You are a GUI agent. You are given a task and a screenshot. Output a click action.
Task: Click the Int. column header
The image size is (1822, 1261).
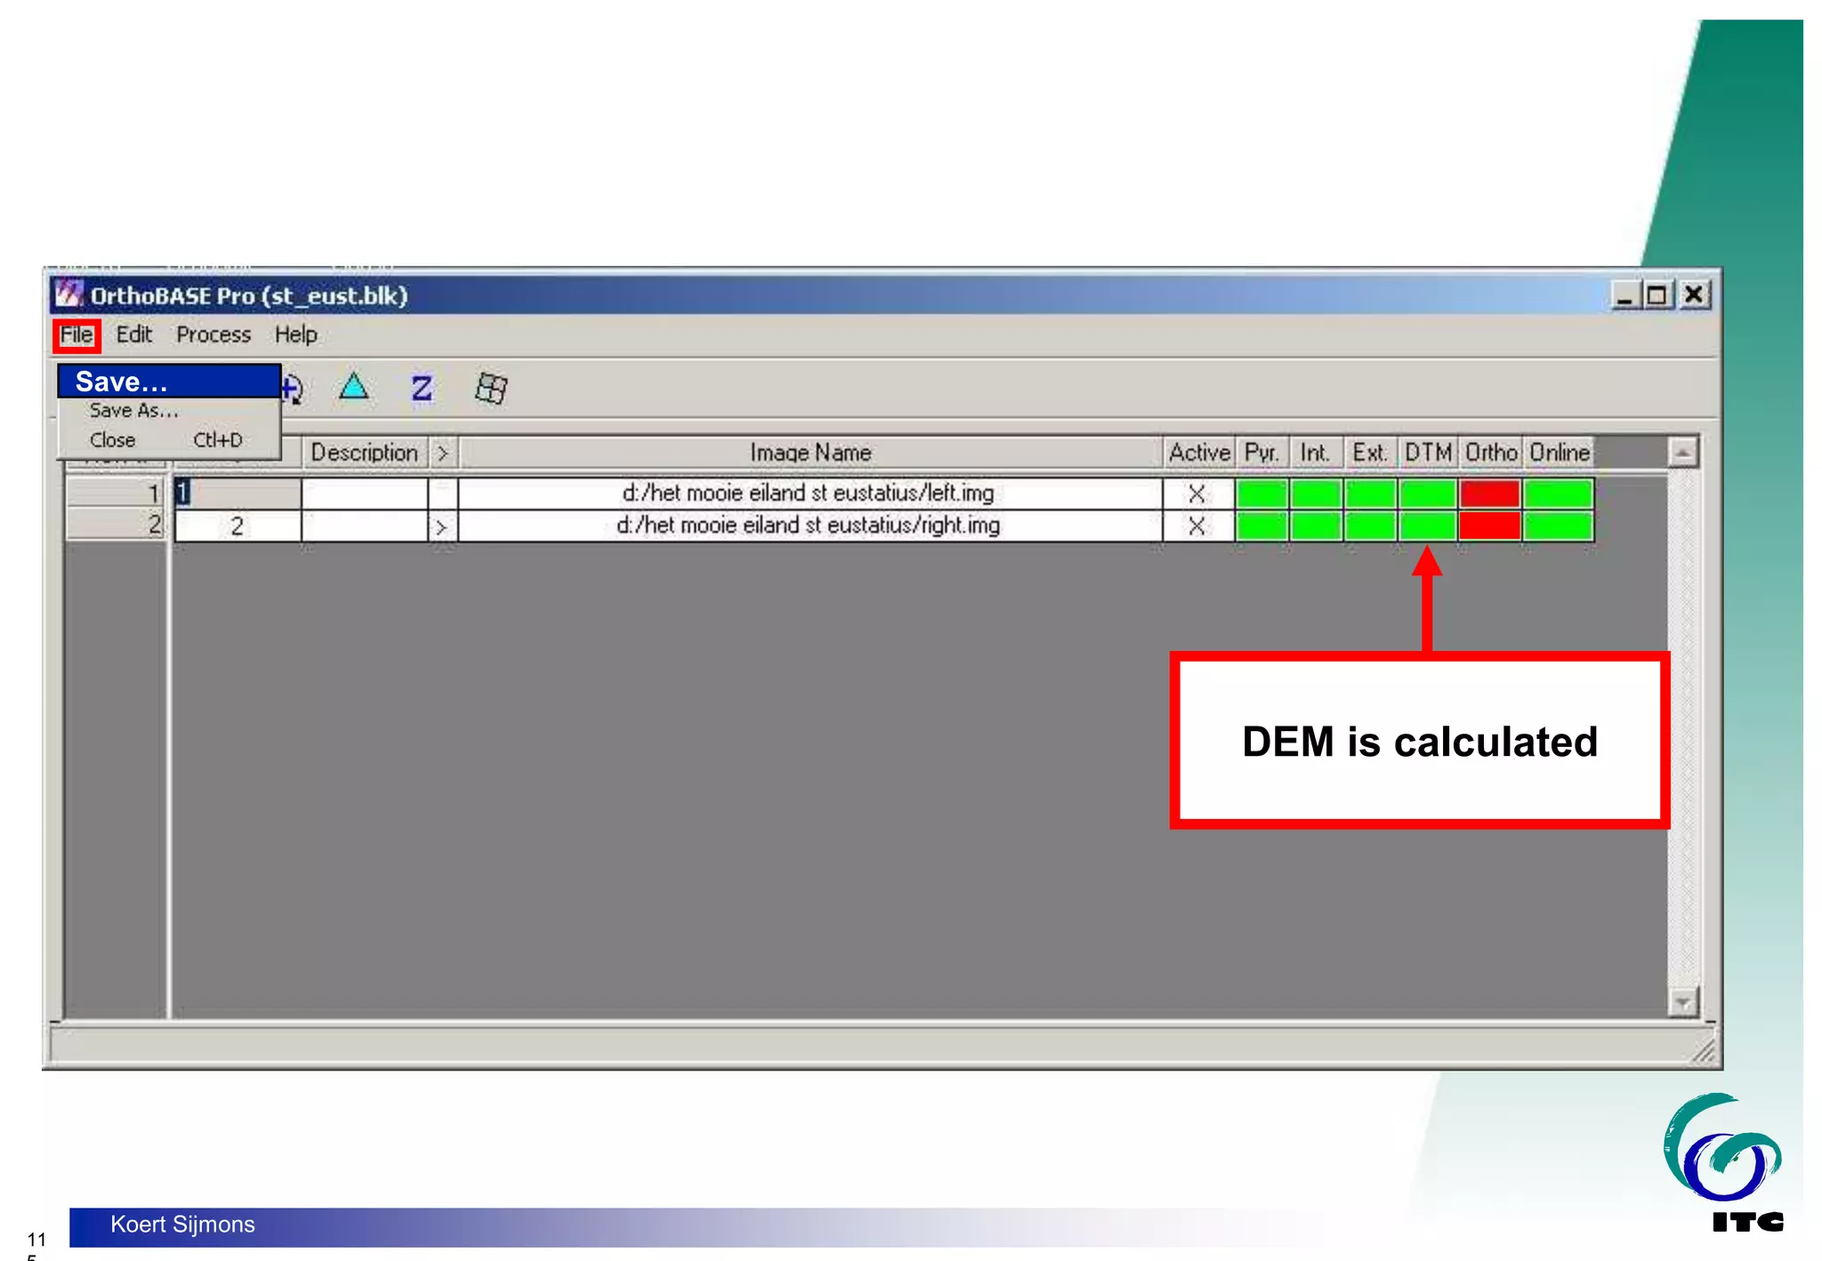[1315, 453]
